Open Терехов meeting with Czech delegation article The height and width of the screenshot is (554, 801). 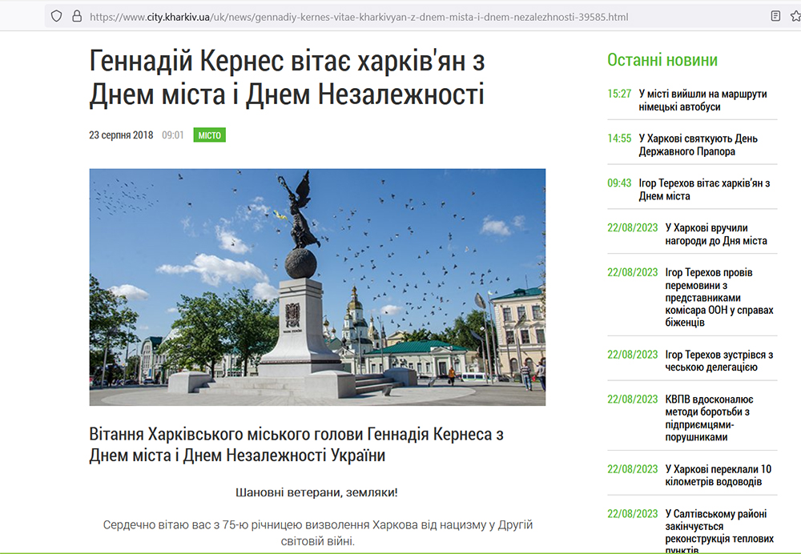pyautogui.click(x=718, y=361)
